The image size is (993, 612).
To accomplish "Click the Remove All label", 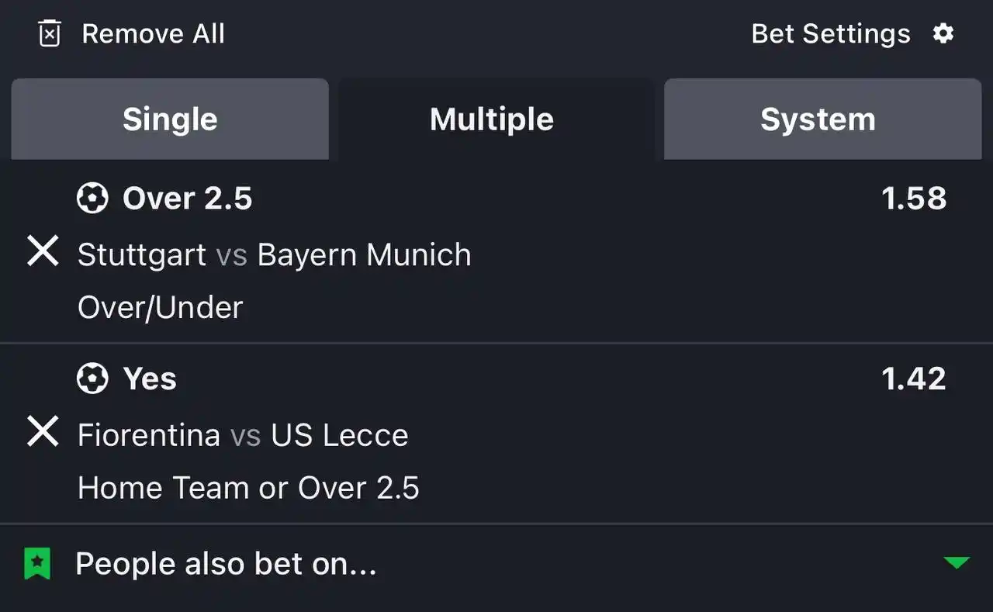I will [154, 34].
